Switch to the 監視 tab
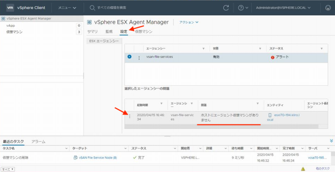Screen dimensions: 335x172 [109, 32]
